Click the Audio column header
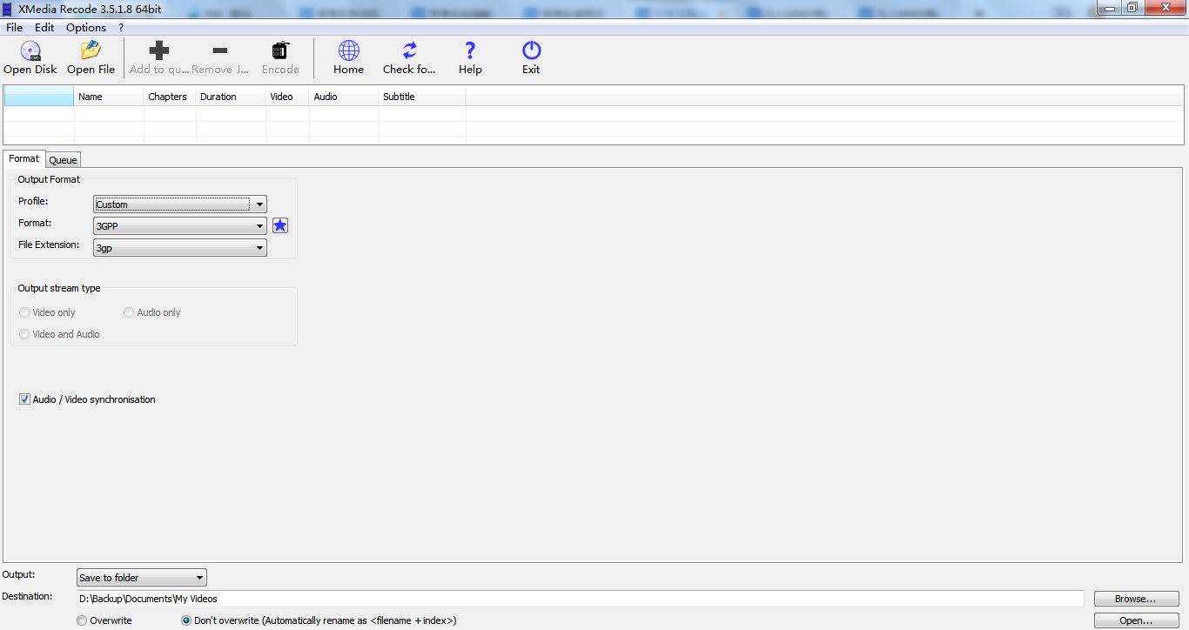 pyautogui.click(x=344, y=97)
